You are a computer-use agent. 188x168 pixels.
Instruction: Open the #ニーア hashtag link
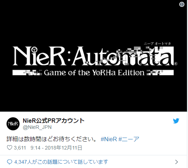[129, 139]
